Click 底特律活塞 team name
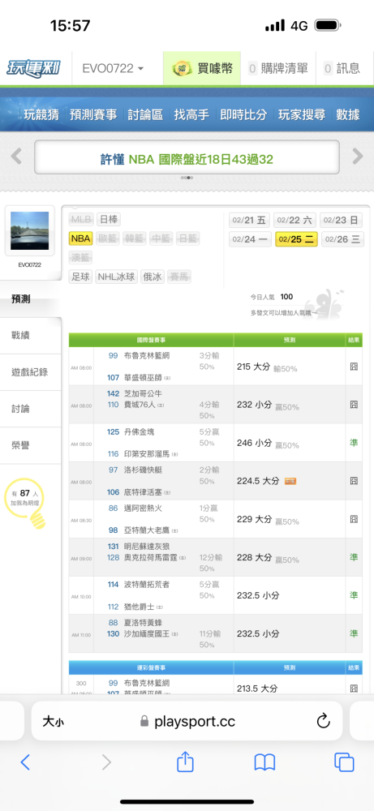This screenshot has width=374, height=811. pos(144,492)
